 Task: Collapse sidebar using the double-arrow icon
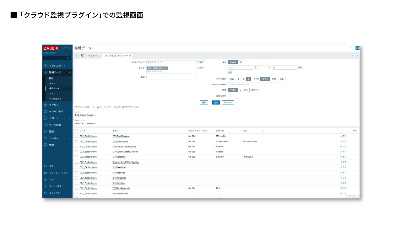click(65, 48)
